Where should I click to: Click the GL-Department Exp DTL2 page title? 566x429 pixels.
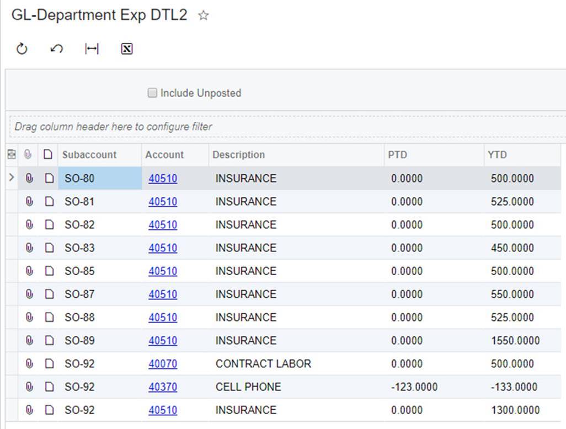point(99,15)
